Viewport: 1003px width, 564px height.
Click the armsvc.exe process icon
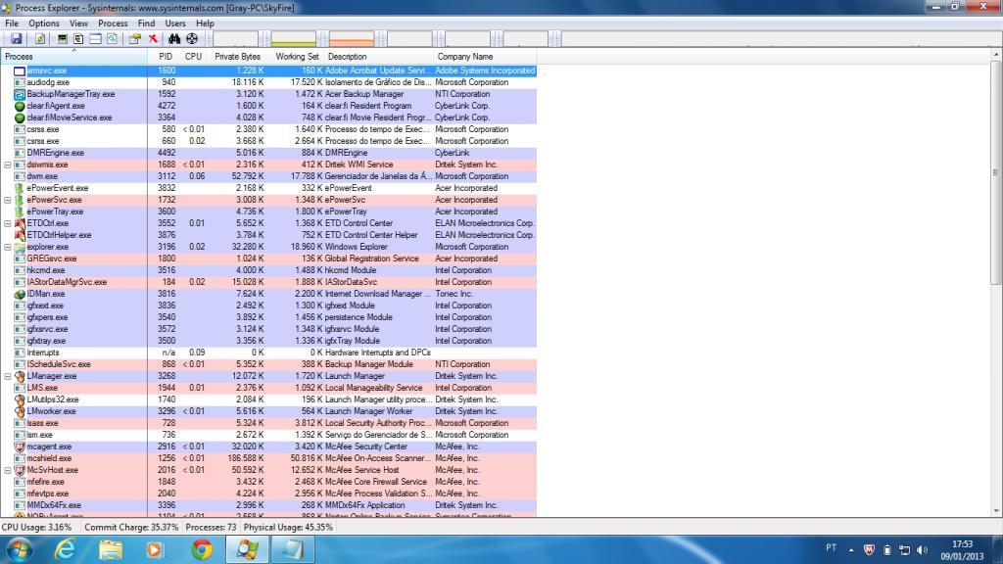[20, 70]
